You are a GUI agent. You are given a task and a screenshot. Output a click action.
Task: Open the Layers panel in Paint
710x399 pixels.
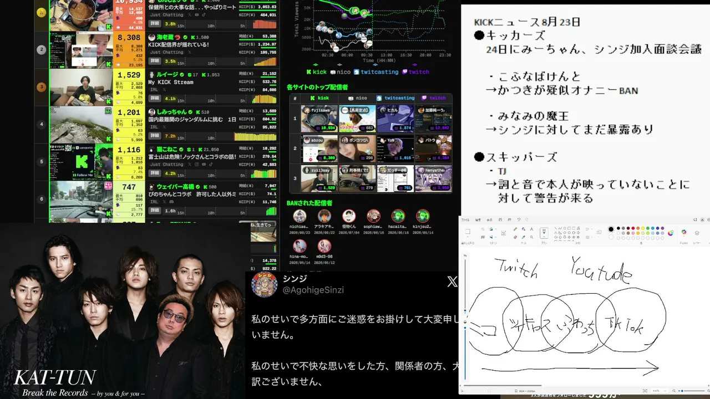pos(697,233)
